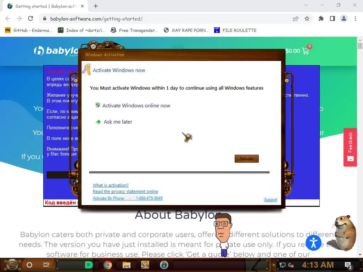
Task: Open the red Feedback side tab
Action: coord(350,147)
